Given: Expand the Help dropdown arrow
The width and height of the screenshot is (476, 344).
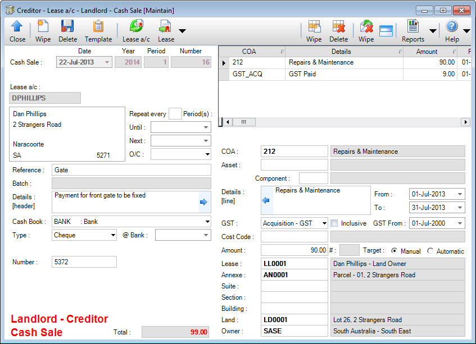Looking at the screenshot, I should pyautogui.click(x=466, y=31).
